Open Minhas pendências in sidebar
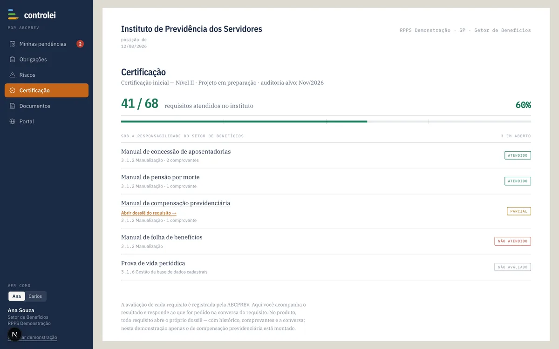The height and width of the screenshot is (349, 559). click(47, 44)
